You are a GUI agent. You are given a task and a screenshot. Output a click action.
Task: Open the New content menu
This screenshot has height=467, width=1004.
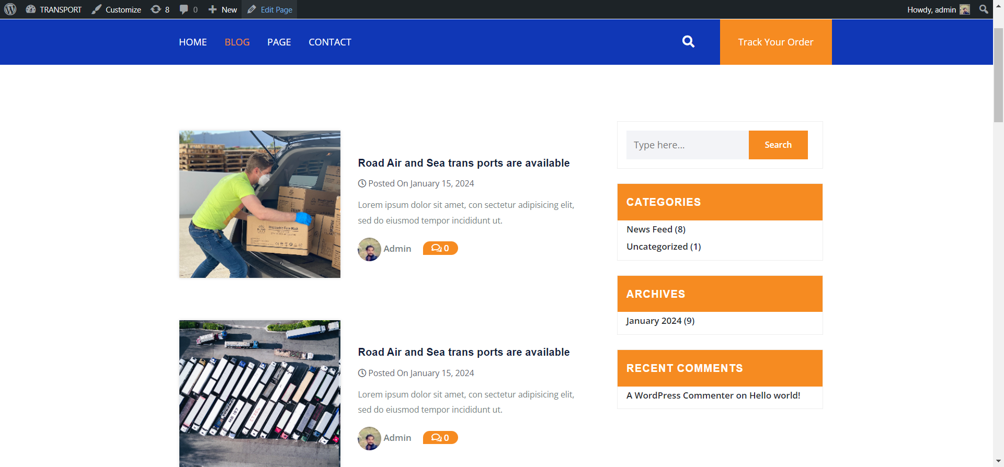tap(223, 9)
